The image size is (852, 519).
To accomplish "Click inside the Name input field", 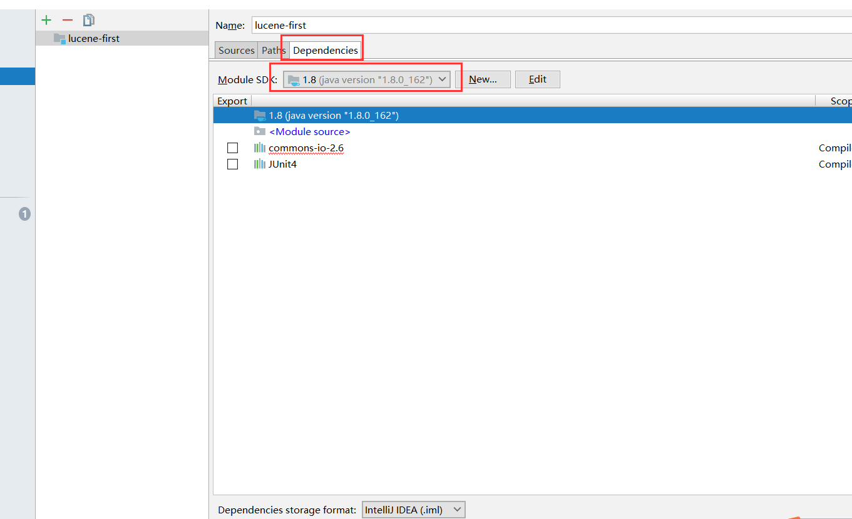I will point(376,25).
